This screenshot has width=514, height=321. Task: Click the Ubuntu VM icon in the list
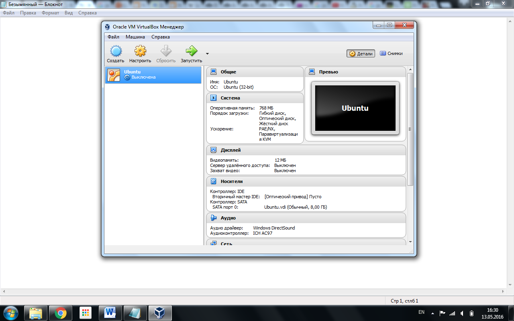114,75
